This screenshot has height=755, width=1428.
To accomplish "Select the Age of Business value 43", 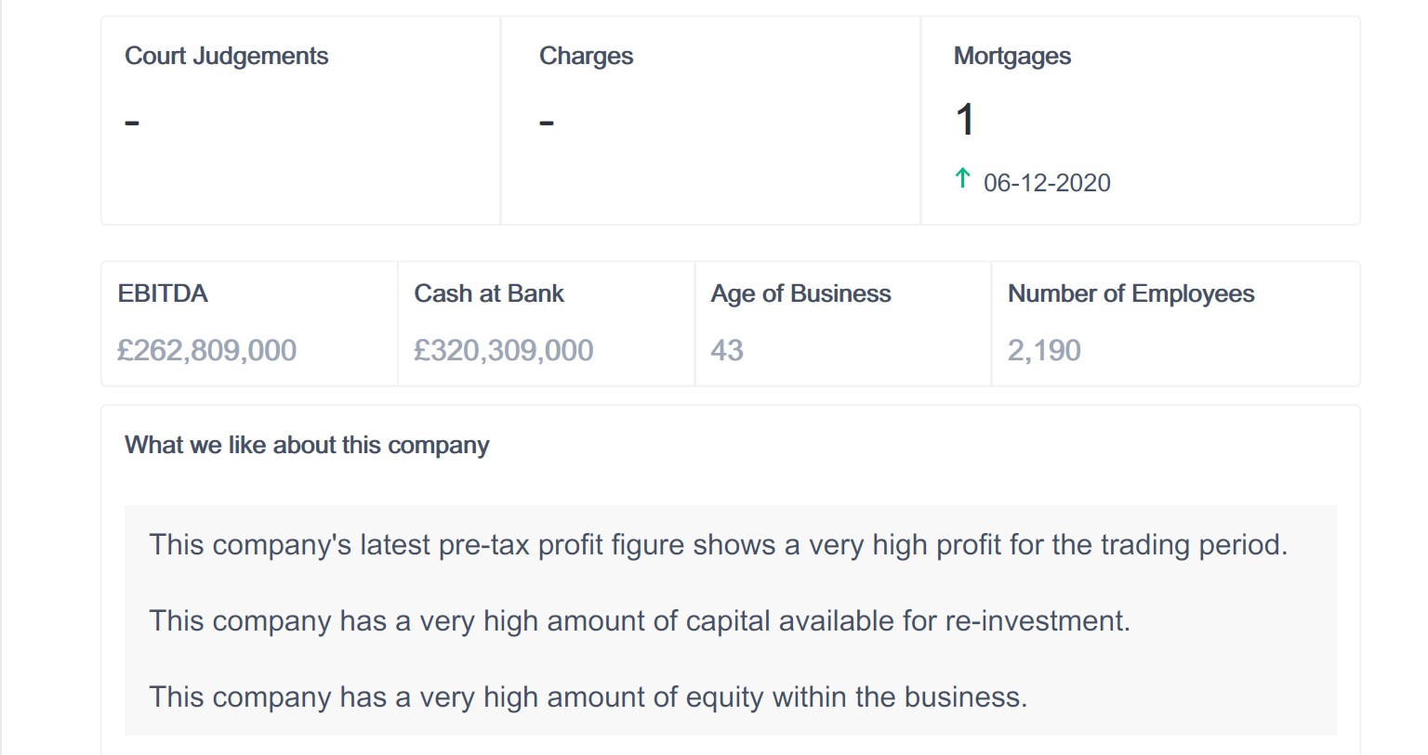I will coord(727,350).
